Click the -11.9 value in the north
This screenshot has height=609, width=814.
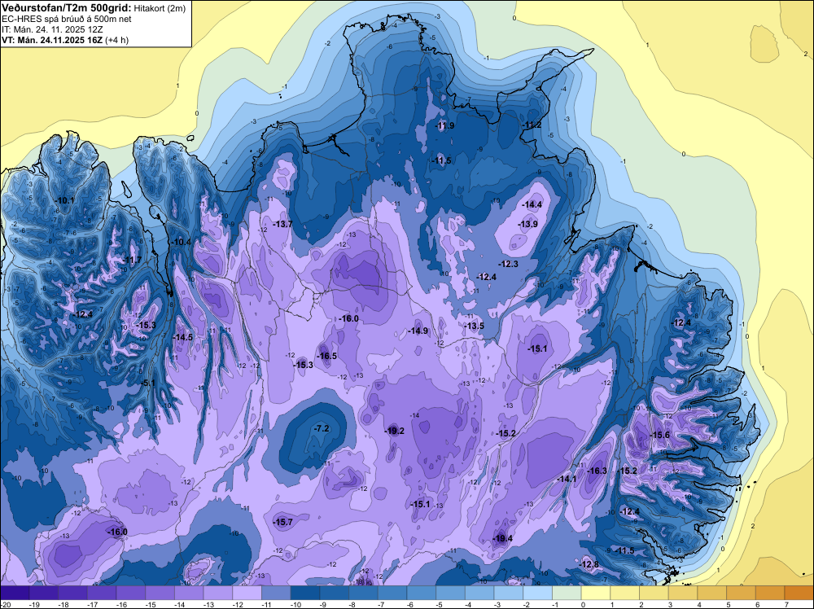[444, 125]
